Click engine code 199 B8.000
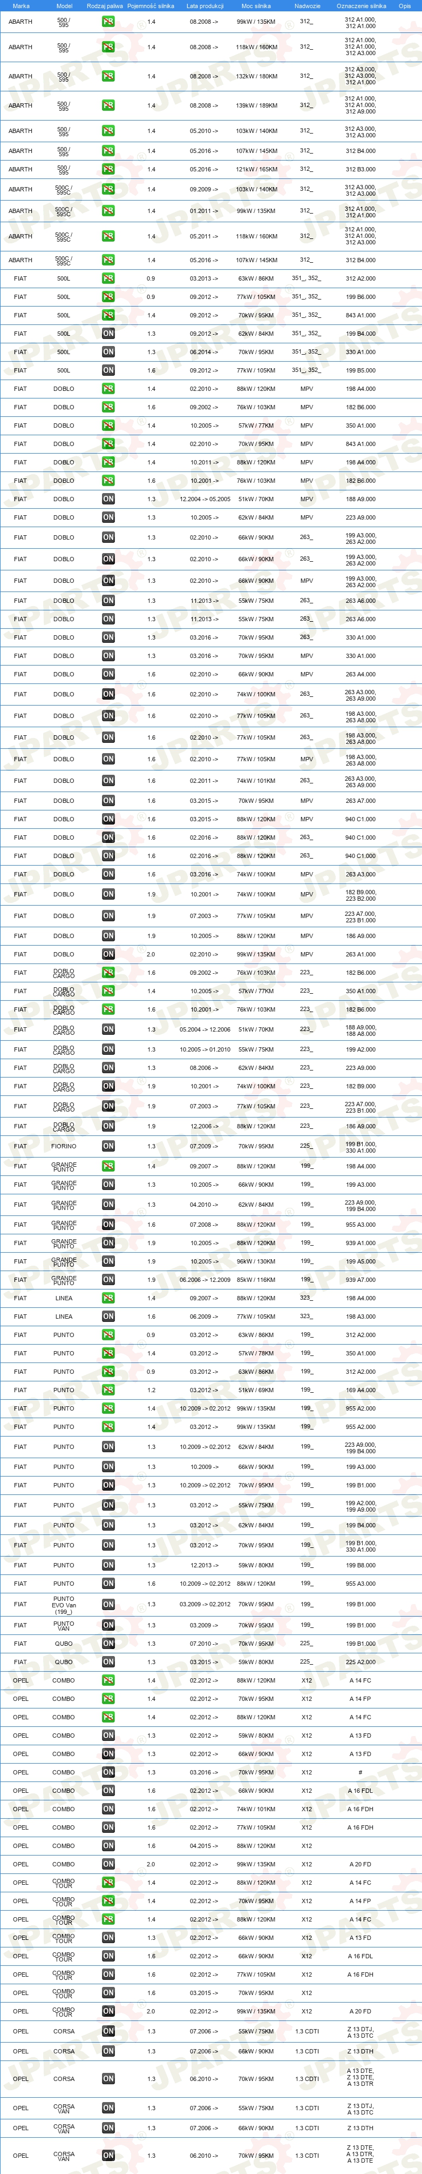The width and height of the screenshot is (422, 2174). point(360,1566)
